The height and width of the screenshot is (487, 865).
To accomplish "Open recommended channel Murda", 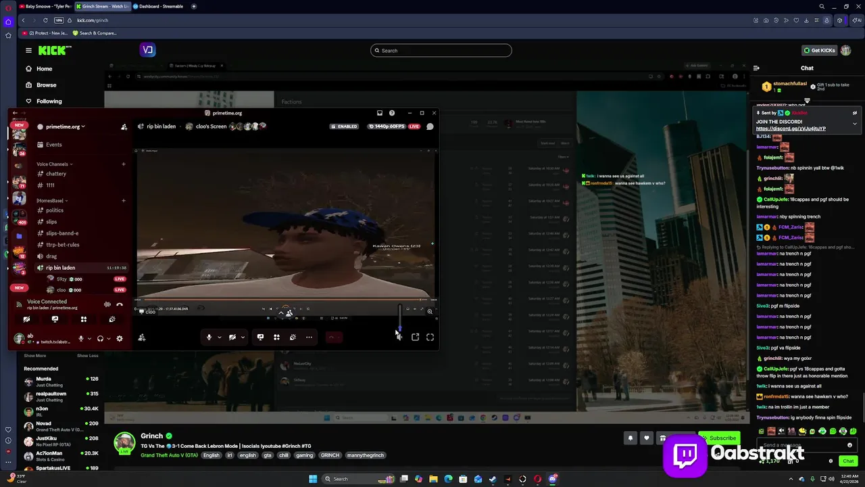I will tap(61, 382).
